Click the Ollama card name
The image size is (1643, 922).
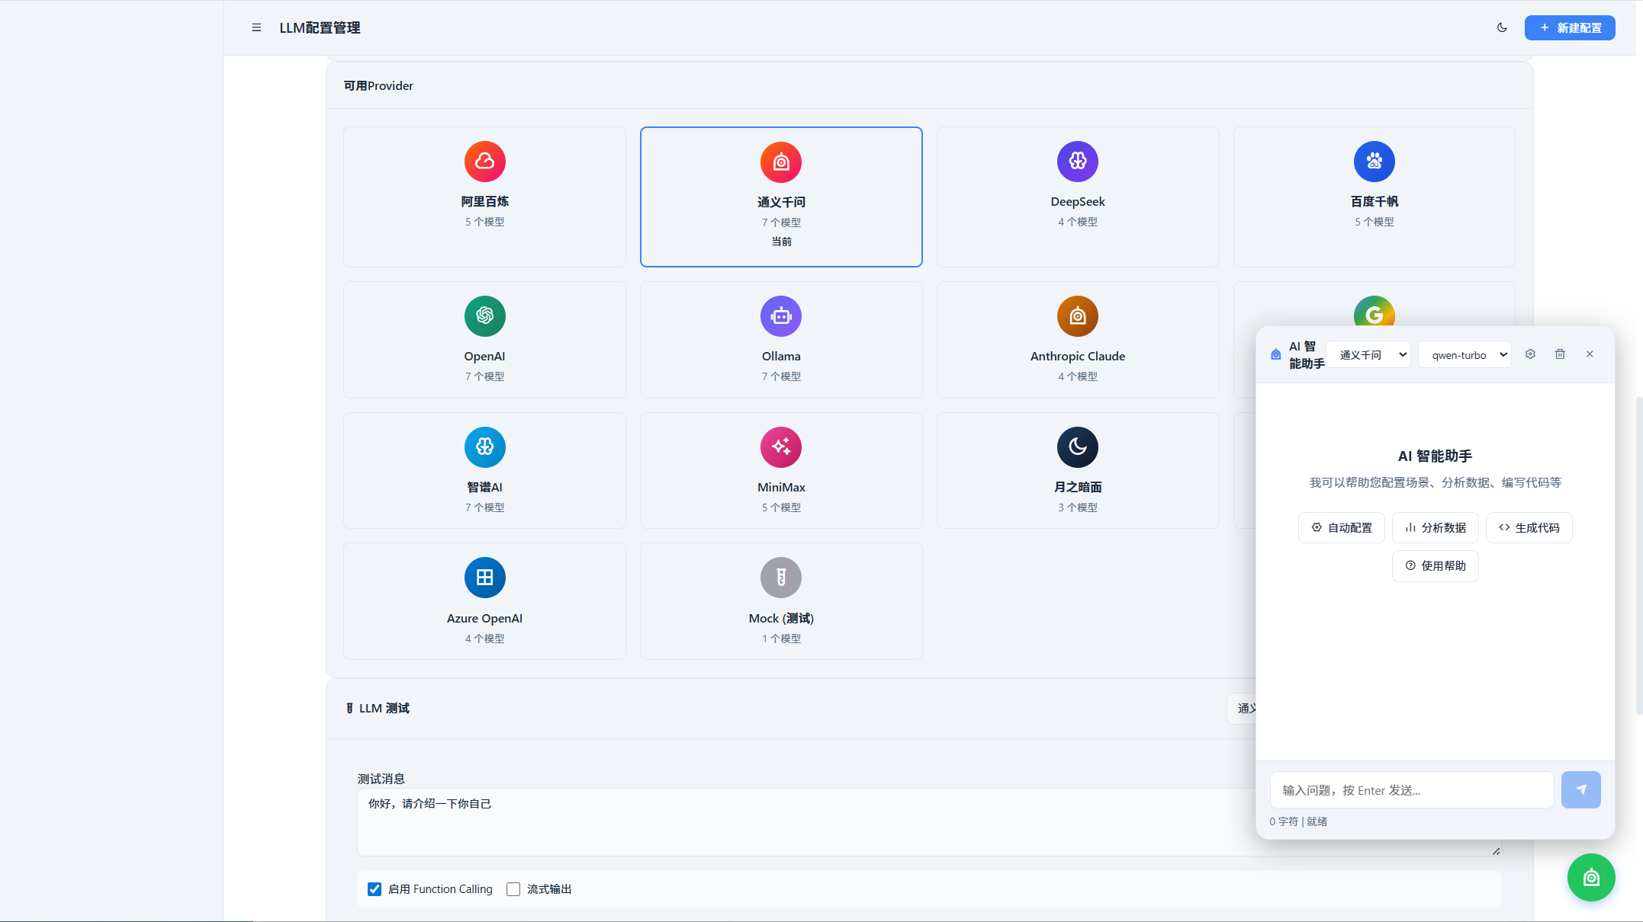pos(781,357)
